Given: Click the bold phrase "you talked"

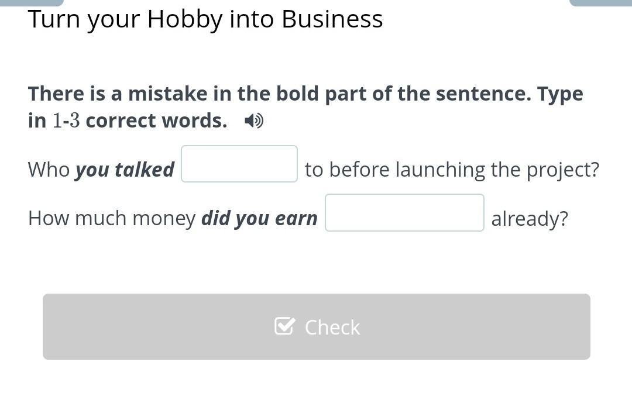Looking at the screenshot, I should click(x=125, y=170).
